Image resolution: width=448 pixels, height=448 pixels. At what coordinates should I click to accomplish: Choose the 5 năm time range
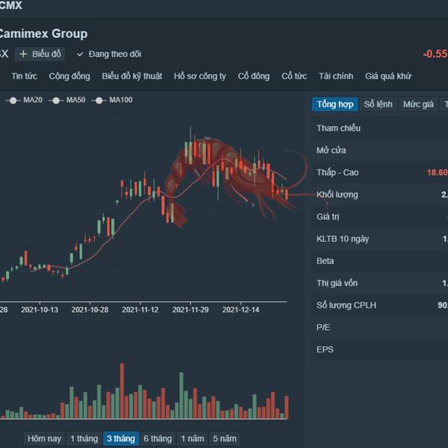click(225, 438)
